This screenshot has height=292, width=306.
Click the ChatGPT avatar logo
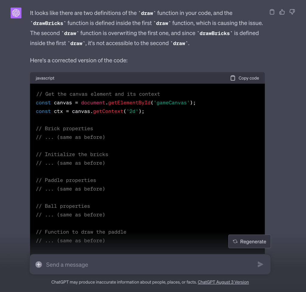(16, 13)
